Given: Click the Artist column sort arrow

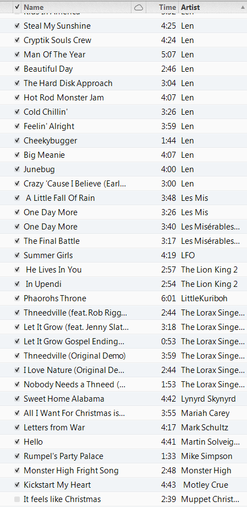Looking at the screenshot, I should point(243,7).
